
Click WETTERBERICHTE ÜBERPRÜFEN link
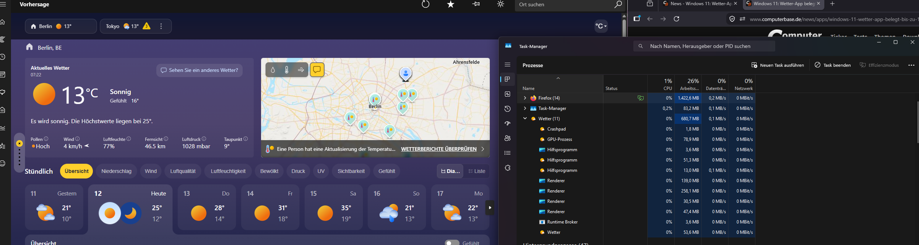click(x=439, y=149)
